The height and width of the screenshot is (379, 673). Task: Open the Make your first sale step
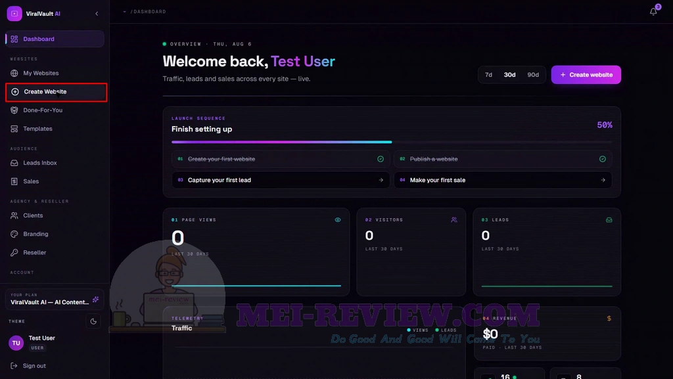coord(503,180)
